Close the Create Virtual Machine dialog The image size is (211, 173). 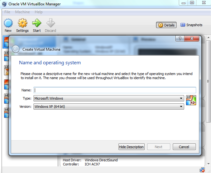pyautogui.click(x=192, y=38)
